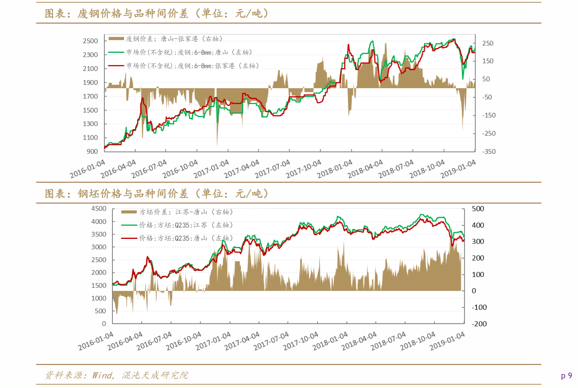Click date label '2016-04-04' under 钢坯 chart
Screen dimensions: 578x388
[125, 341]
